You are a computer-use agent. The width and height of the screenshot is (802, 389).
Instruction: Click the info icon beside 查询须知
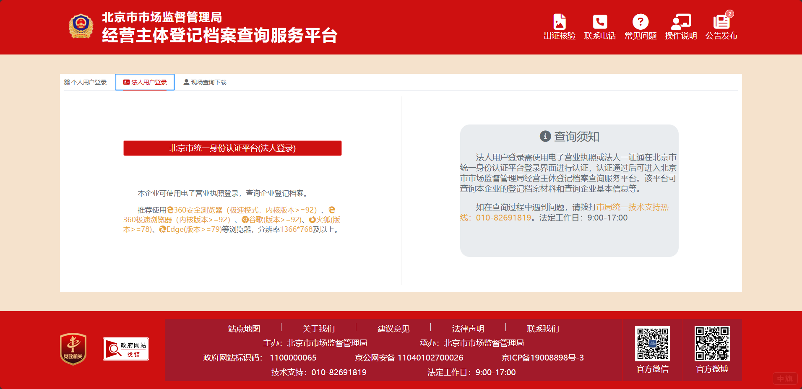tap(545, 136)
